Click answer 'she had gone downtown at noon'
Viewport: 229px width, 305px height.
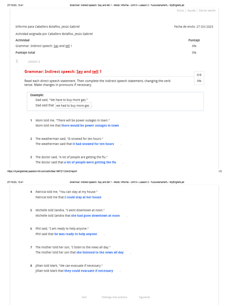click(95, 216)
